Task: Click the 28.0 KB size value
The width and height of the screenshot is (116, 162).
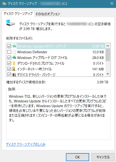Action: [x=98, y=58]
